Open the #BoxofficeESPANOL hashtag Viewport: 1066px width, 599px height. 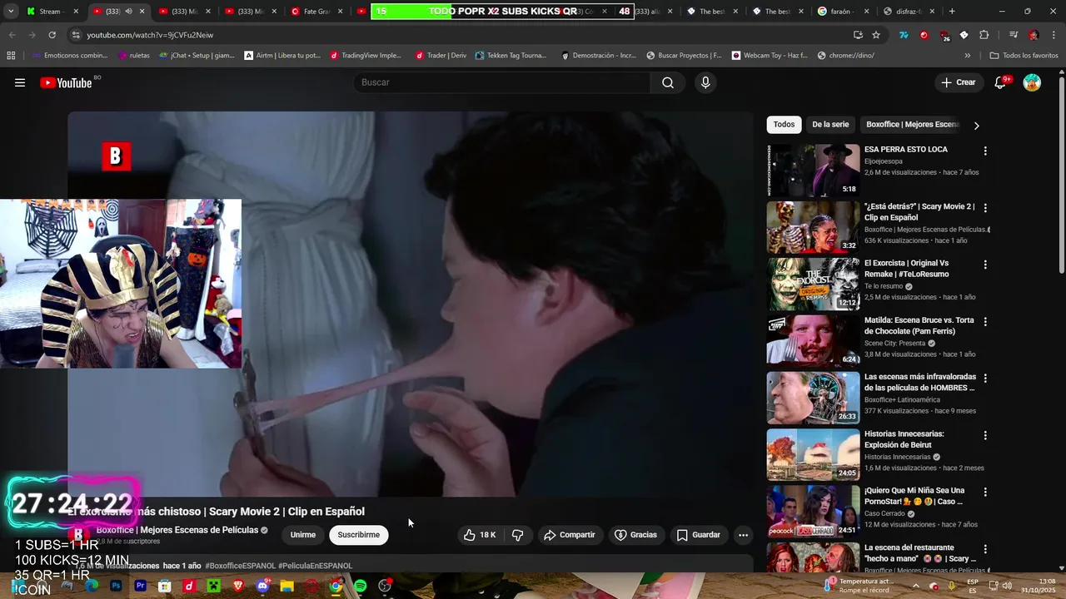(x=240, y=566)
